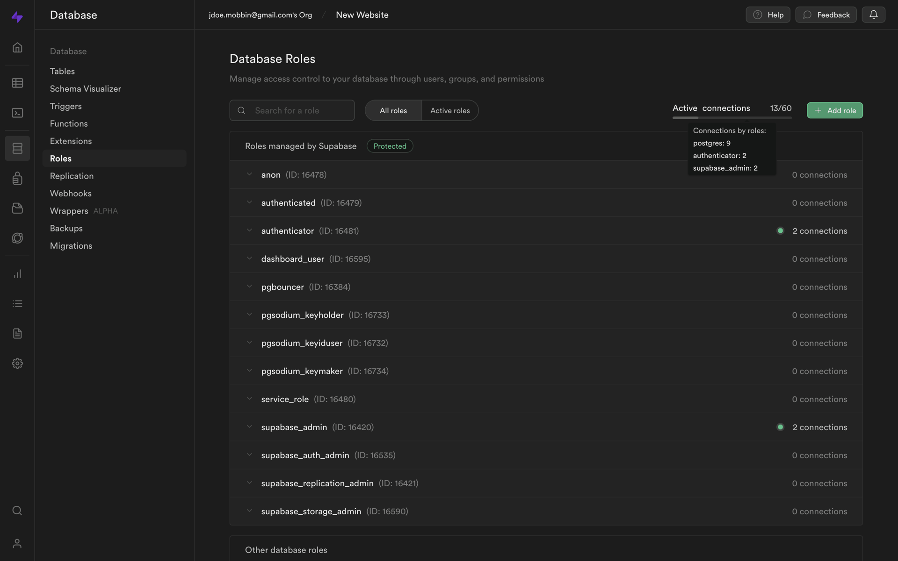This screenshot has width=898, height=561.
Task: Select Roles menu item
Action: pos(114,158)
